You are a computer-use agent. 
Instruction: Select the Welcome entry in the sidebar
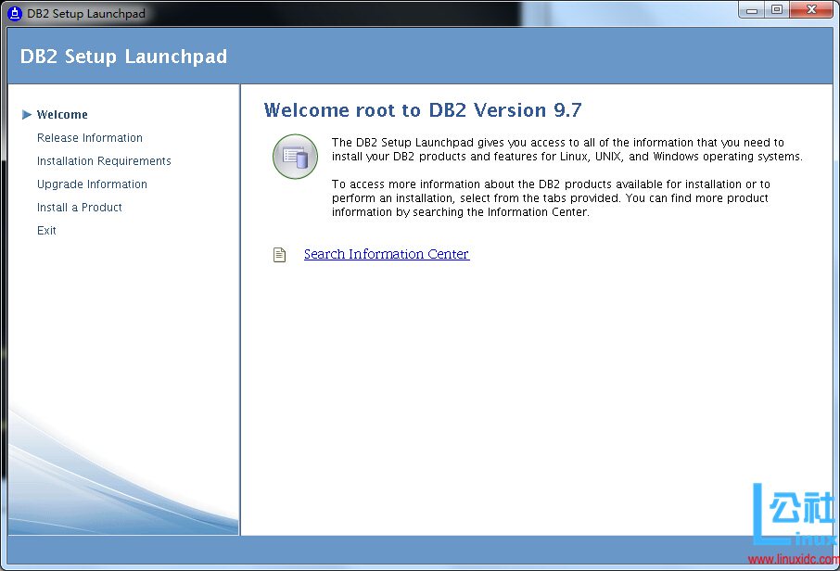pyautogui.click(x=61, y=114)
